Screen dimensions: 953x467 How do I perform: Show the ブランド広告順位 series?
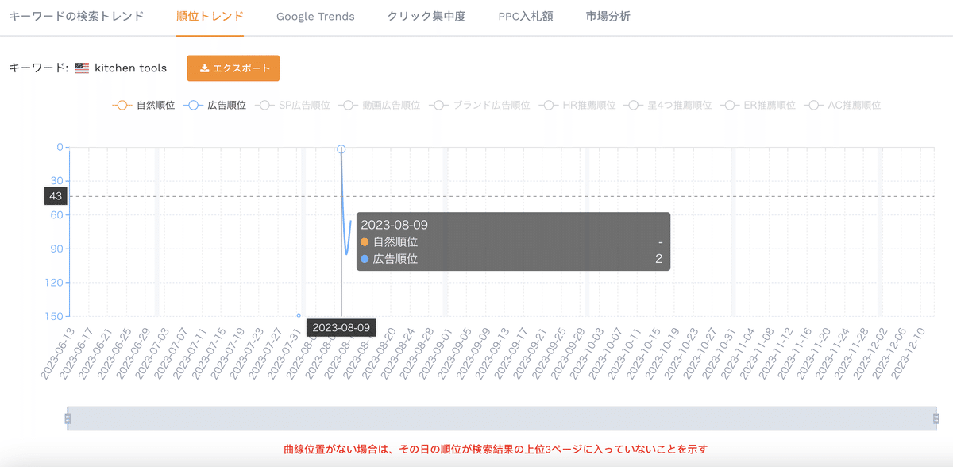click(x=480, y=105)
